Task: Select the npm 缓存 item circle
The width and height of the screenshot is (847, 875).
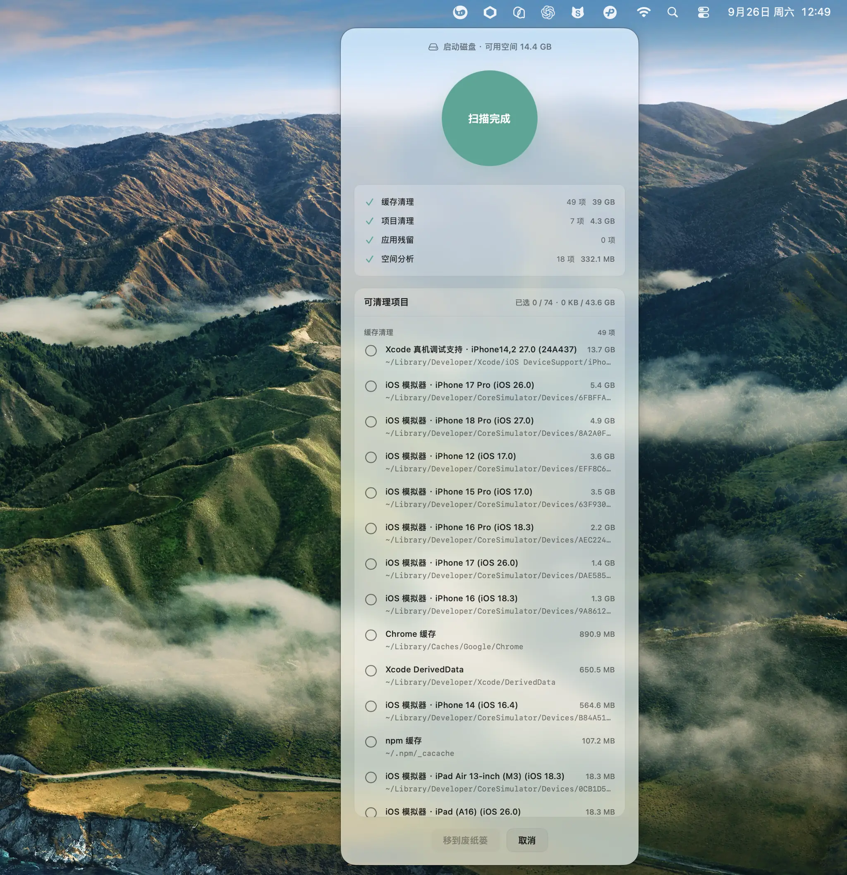Action: [x=371, y=742]
